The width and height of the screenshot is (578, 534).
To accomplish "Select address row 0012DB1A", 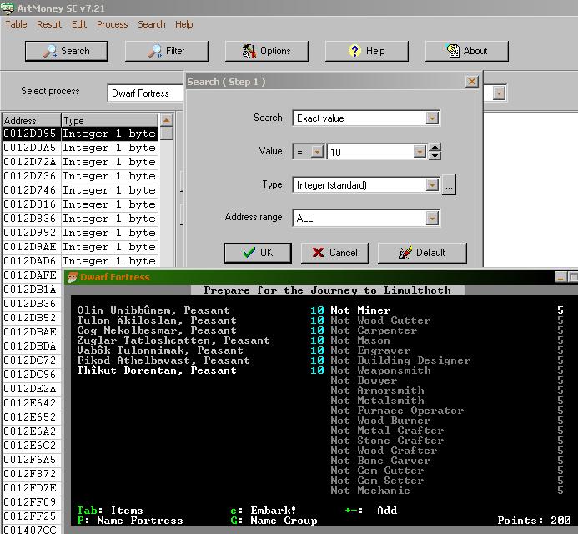I will (32, 290).
